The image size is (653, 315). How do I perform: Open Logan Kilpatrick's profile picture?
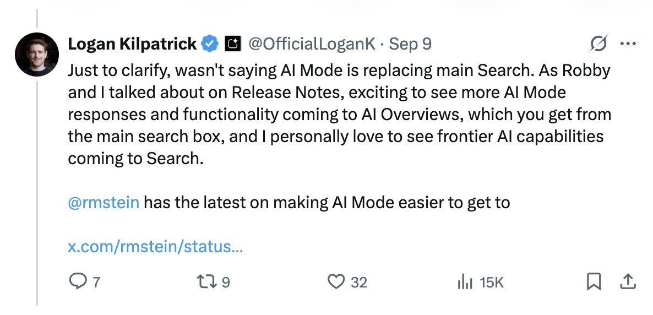[37, 54]
